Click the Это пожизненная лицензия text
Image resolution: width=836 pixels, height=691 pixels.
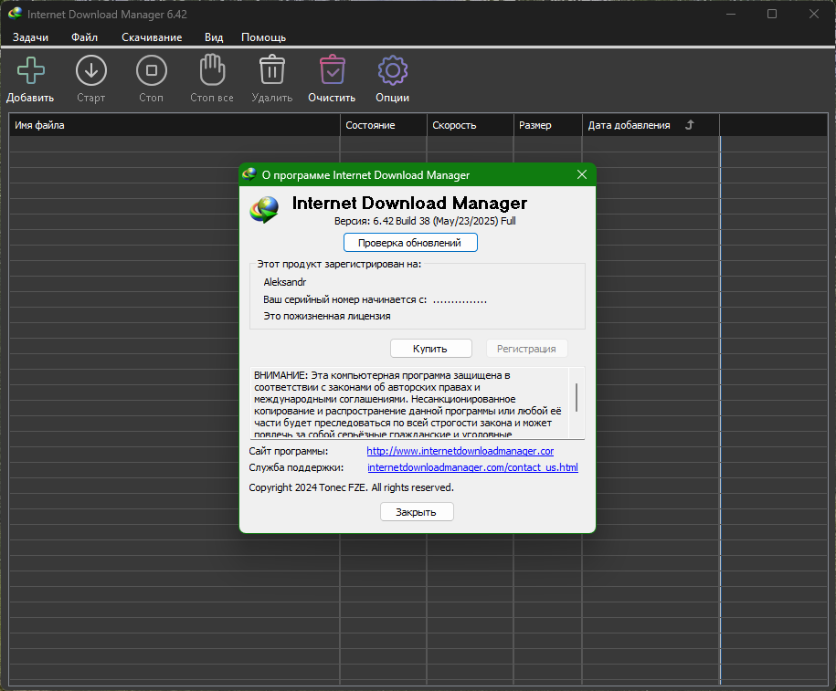pos(327,316)
